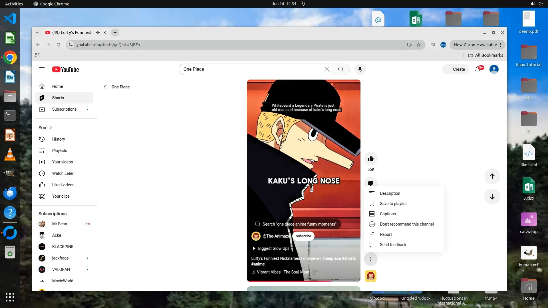Viewport: 548px width, 308px height.
Task: Toggle the hamburger guide menu
Action: click(x=42, y=69)
